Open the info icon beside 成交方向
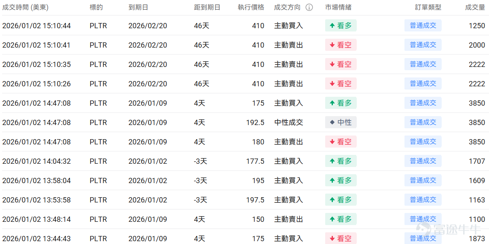The height and width of the screenshot is (244, 489). (309, 7)
